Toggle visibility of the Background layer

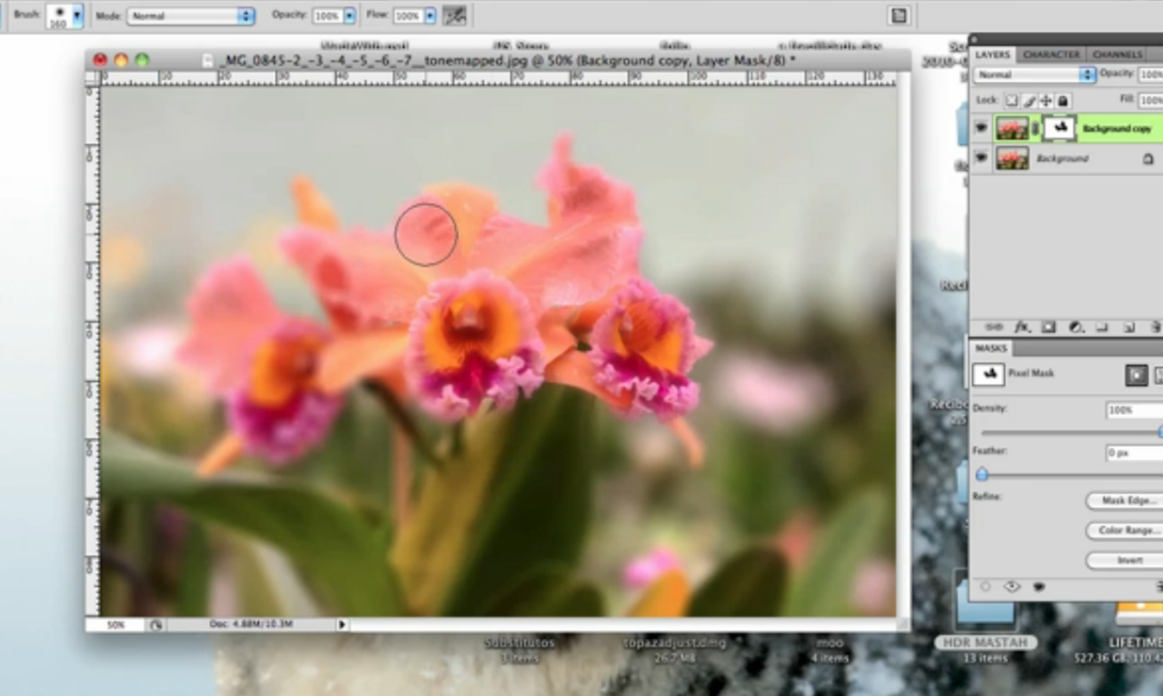point(981,158)
